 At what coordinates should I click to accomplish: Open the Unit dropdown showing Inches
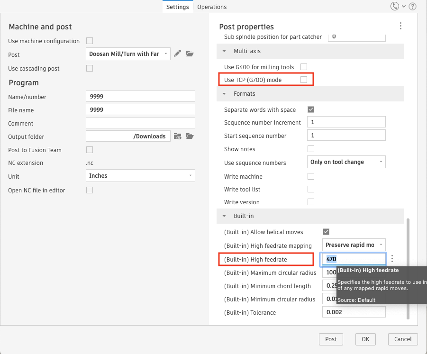(x=140, y=176)
